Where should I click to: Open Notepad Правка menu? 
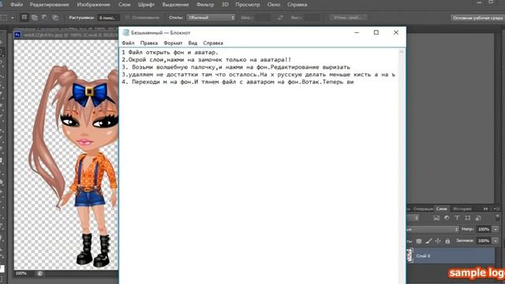click(x=149, y=43)
